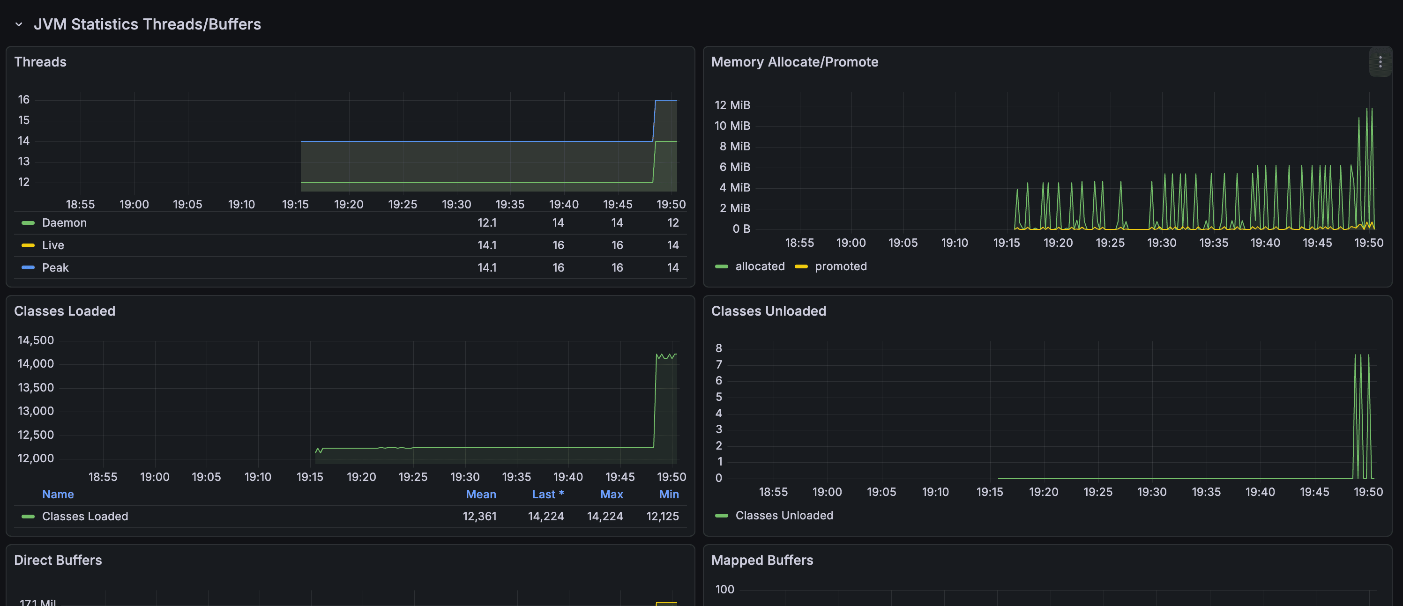Toggle Live series in Threads legend
1403x606 pixels.
pyautogui.click(x=53, y=245)
